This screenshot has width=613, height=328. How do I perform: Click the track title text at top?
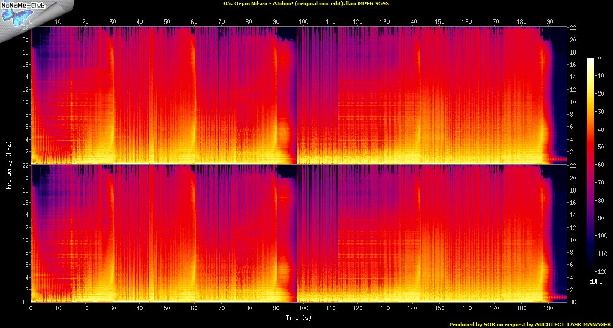click(306, 4)
